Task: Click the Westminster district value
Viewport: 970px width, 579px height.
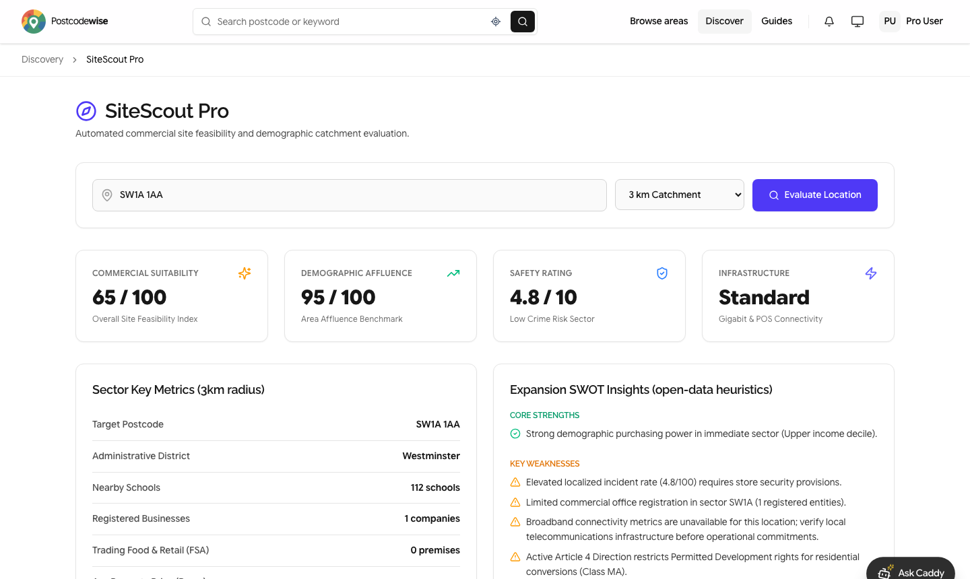Action: (x=431, y=456)
